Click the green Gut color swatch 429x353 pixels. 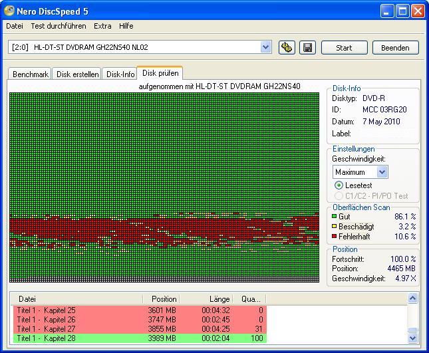coord(335,217)
